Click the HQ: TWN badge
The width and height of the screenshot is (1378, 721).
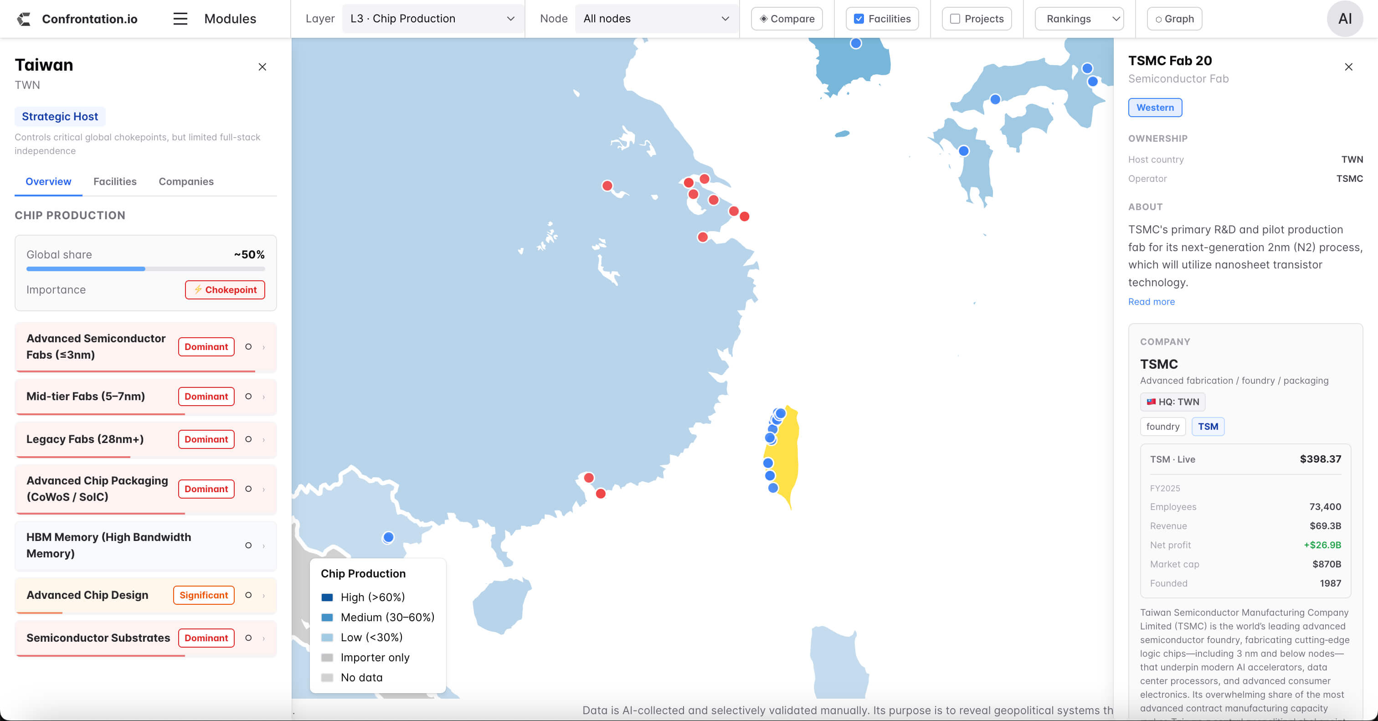point(1172,402)
